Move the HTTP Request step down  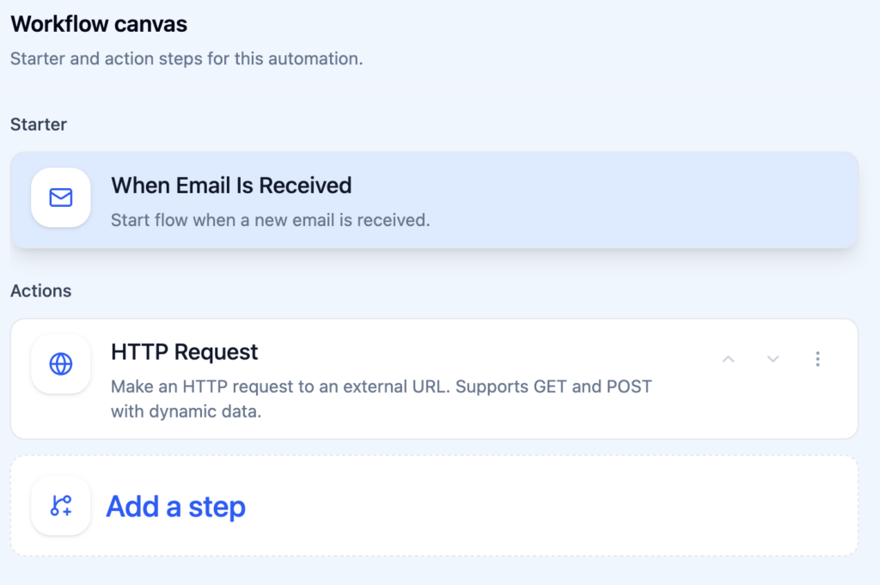(773, 359)
